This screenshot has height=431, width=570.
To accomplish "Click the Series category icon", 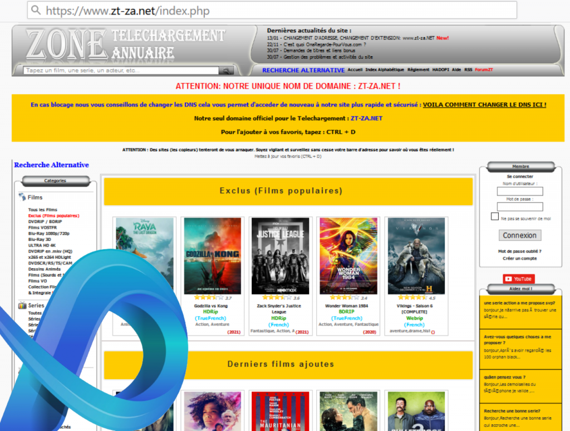I will (22, 306).
